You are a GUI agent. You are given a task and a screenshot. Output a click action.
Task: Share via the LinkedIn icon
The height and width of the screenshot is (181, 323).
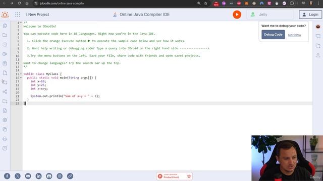38,176
